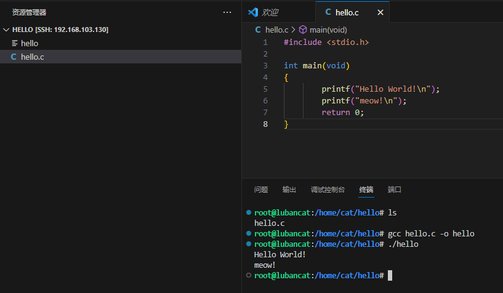This screenshot has width=503, height=293.
Task: Click the 'gcc hello.c -o hello' terminal command
Action: (431, 234)
